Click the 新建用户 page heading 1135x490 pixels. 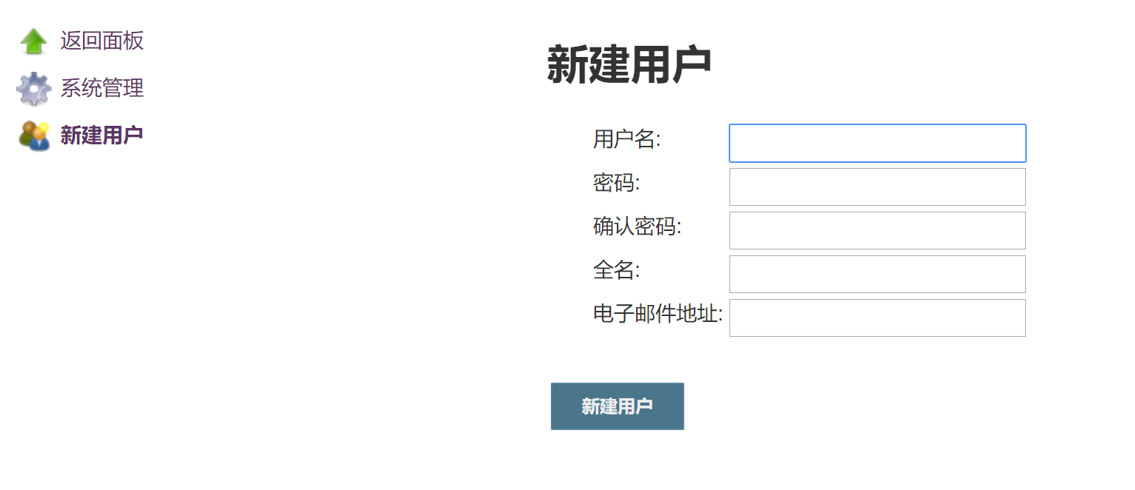[x=629, y=65]
